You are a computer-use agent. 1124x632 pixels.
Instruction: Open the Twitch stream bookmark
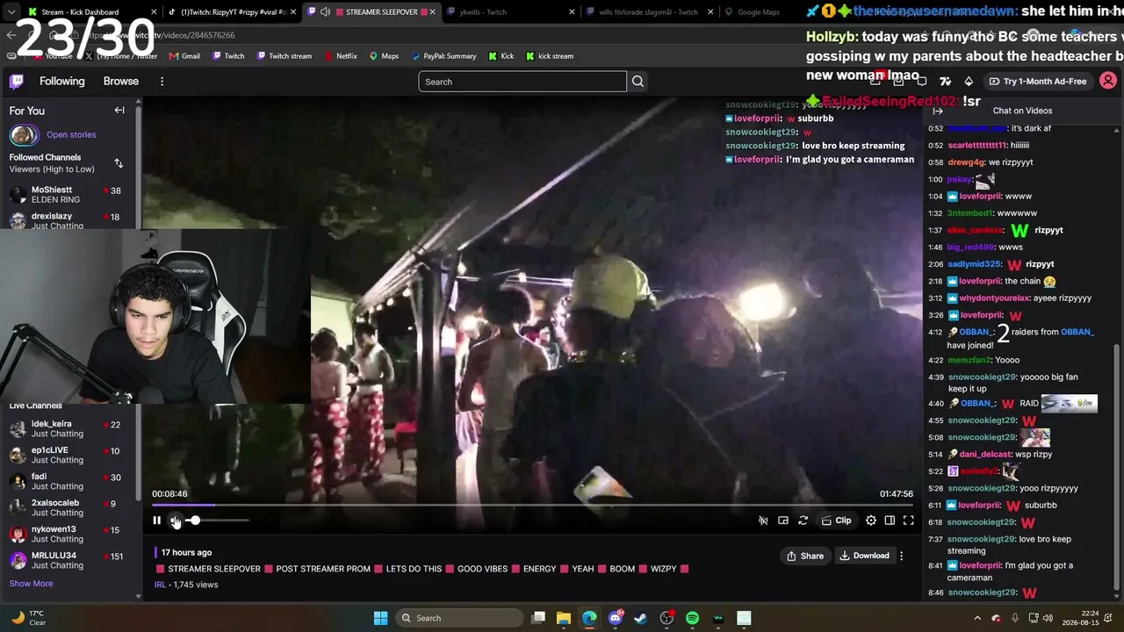(x=284, y=56)
